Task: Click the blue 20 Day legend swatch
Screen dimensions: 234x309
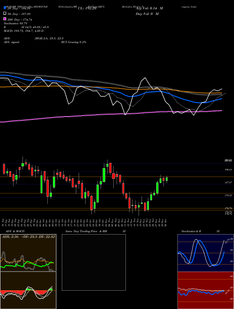Action: (x=5, y=7)
